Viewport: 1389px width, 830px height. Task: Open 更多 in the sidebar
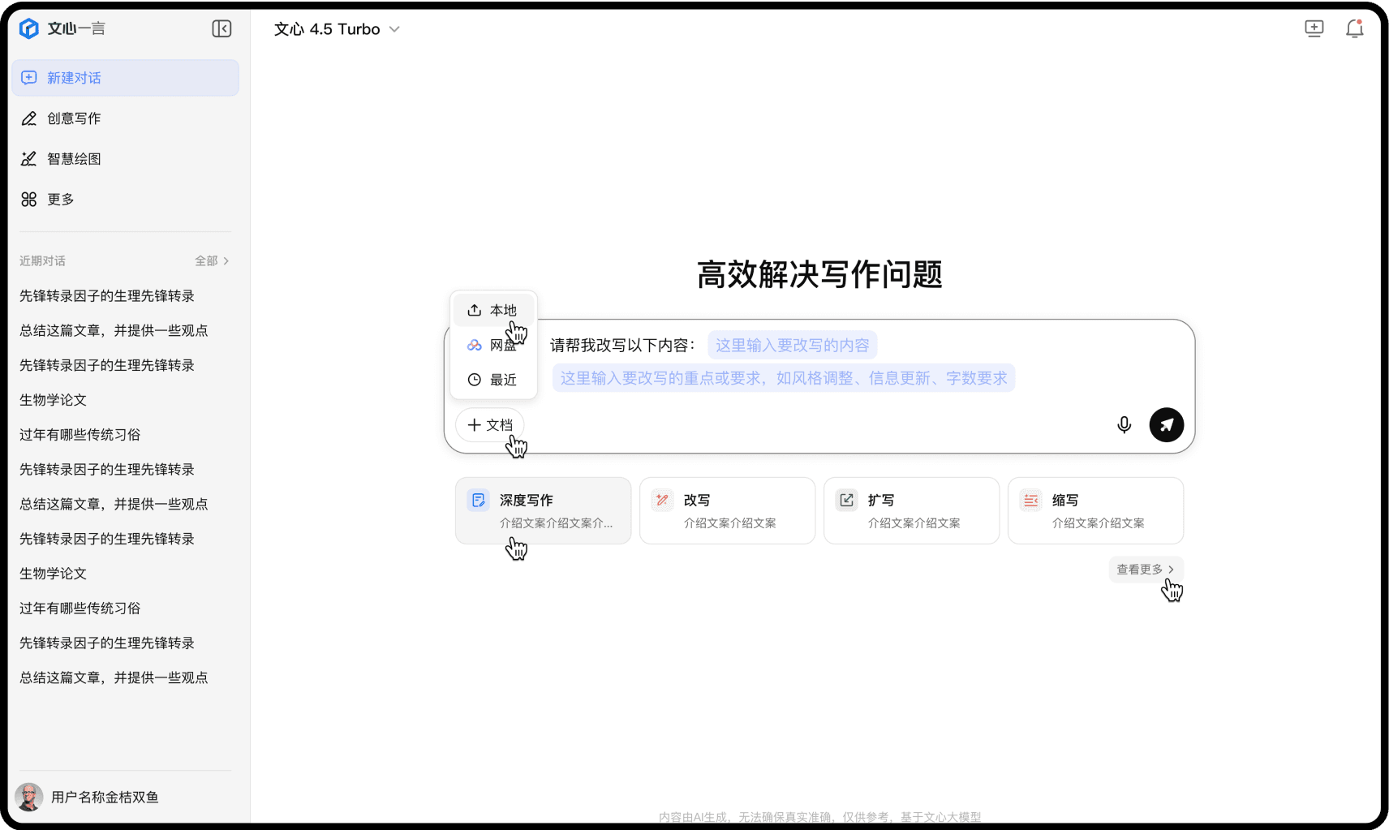point(125,200)
